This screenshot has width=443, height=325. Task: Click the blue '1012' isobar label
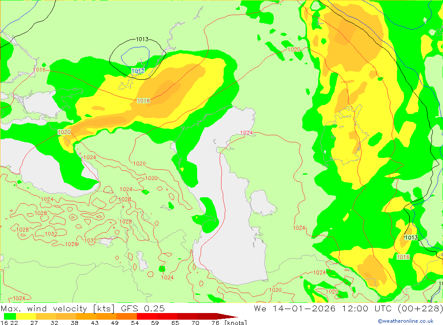click(x=138, y=70)
